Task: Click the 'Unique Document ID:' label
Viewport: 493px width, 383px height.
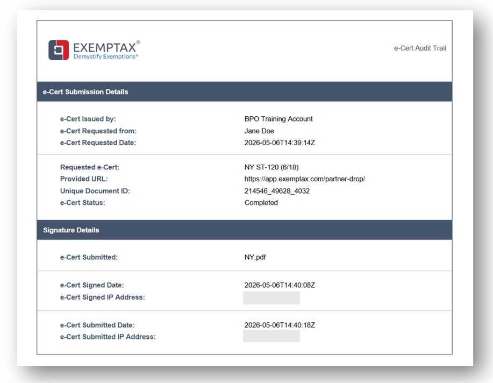Action: 95,191
